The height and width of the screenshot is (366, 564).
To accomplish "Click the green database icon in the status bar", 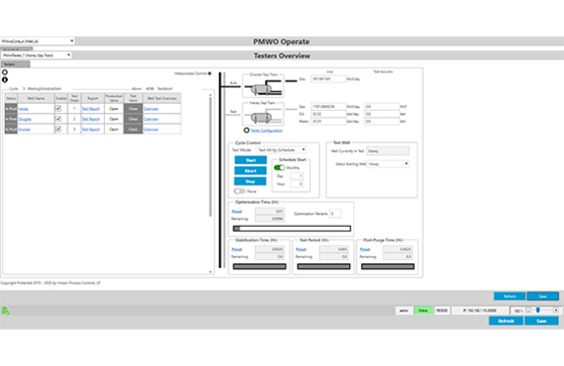I will tap(6, 311).
